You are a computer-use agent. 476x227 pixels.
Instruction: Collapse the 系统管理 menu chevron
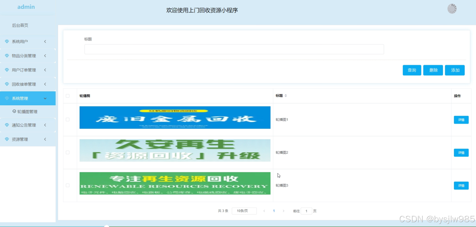(45, 98)
